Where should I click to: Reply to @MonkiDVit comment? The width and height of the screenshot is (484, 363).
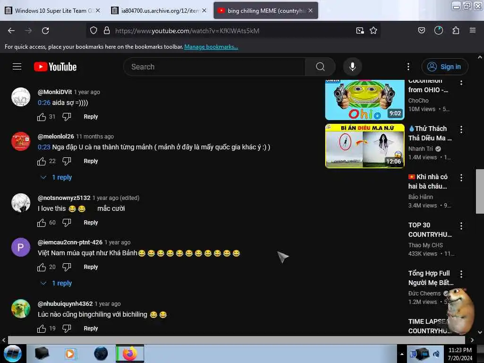click(91, 117)
